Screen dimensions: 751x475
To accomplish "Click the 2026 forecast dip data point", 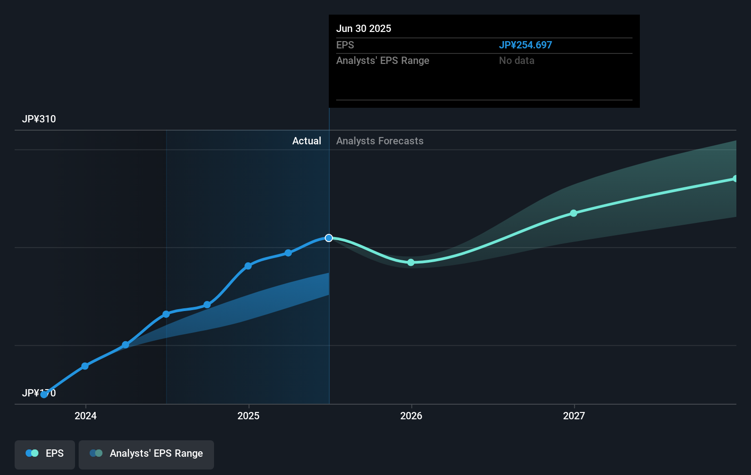I will coord(411,263).
